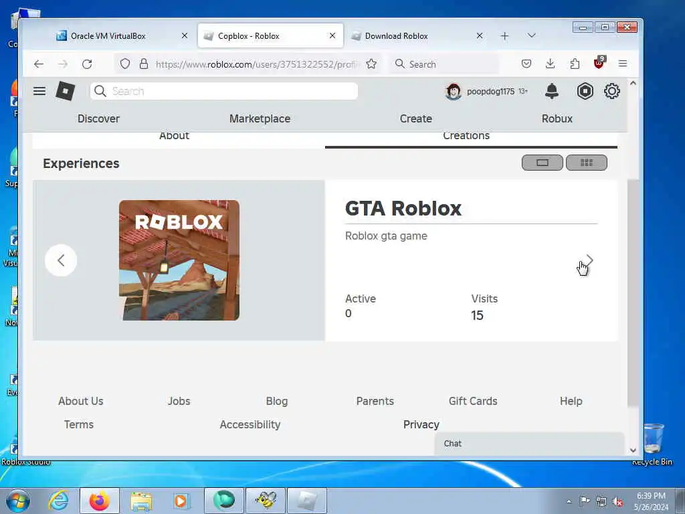Viewport: 685px width, 514px height.
Task: Open the Save to Pocket icon
Action: (x=526, y=64)
